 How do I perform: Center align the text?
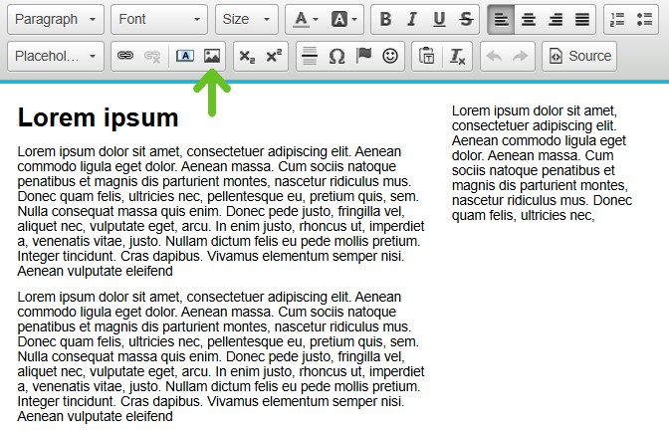coord(529,20)
